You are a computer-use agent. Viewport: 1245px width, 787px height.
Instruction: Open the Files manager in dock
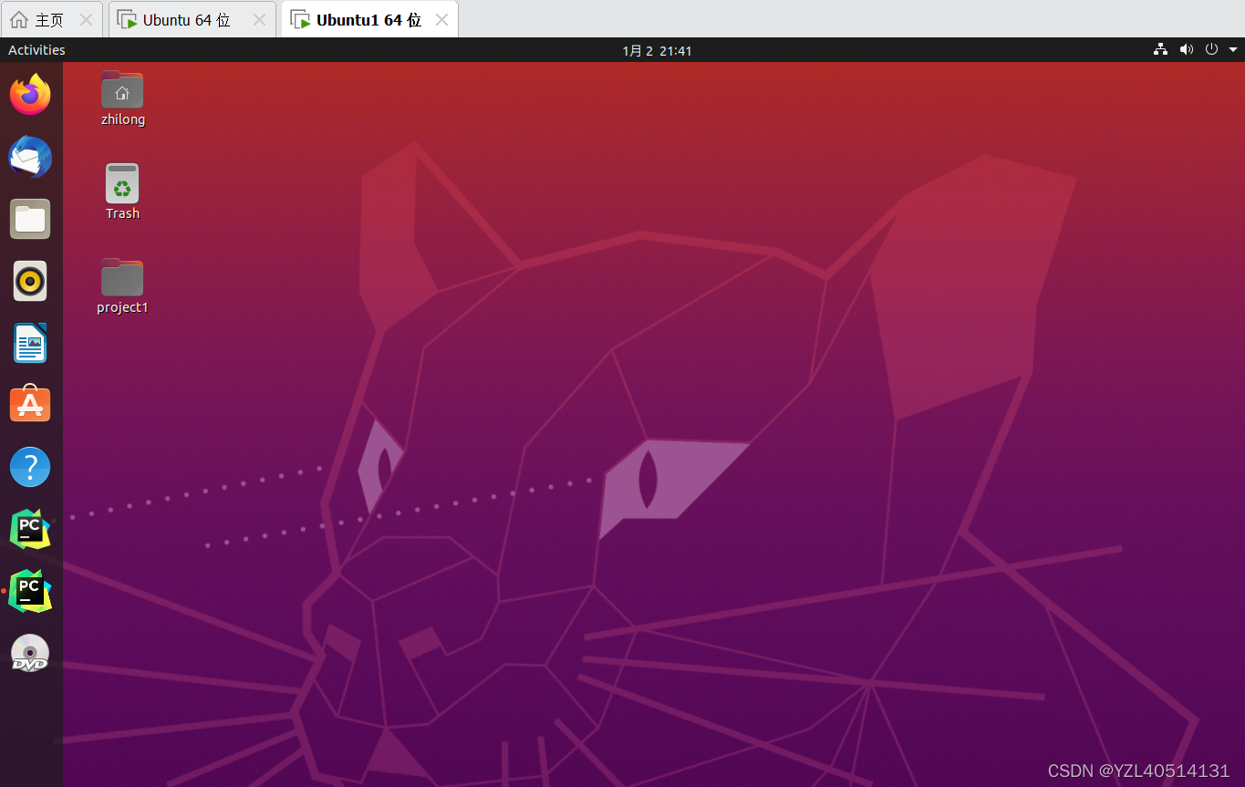pos(30,219)
